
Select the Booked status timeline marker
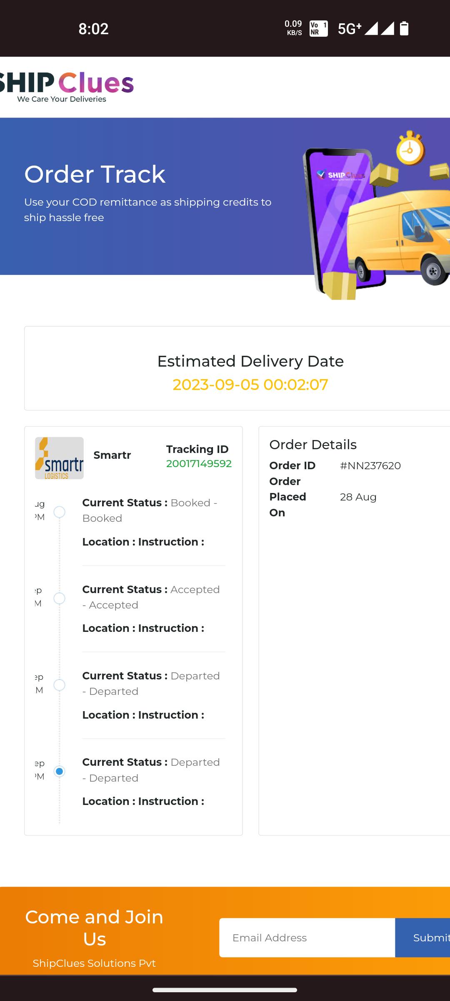point(60,512)
